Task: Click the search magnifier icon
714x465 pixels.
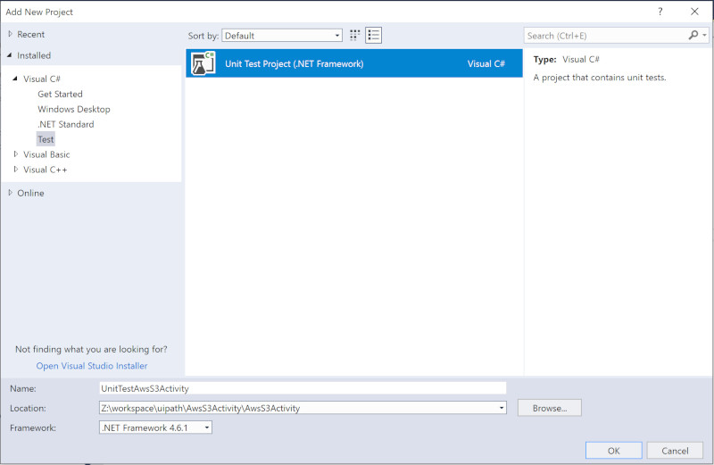Action: pyautogui.click(x=693, y=36)
